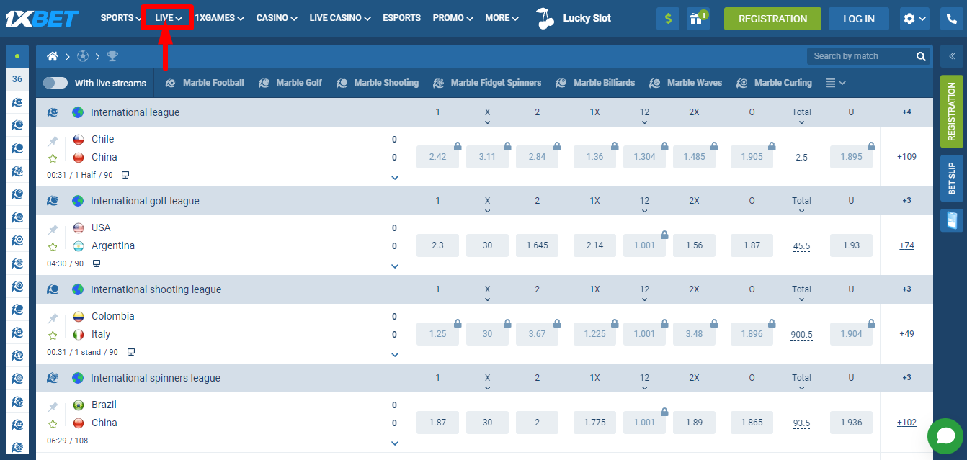Click the green REGISTRATION button in header
This screenshot has width=967, height=460.
[772, 19]
